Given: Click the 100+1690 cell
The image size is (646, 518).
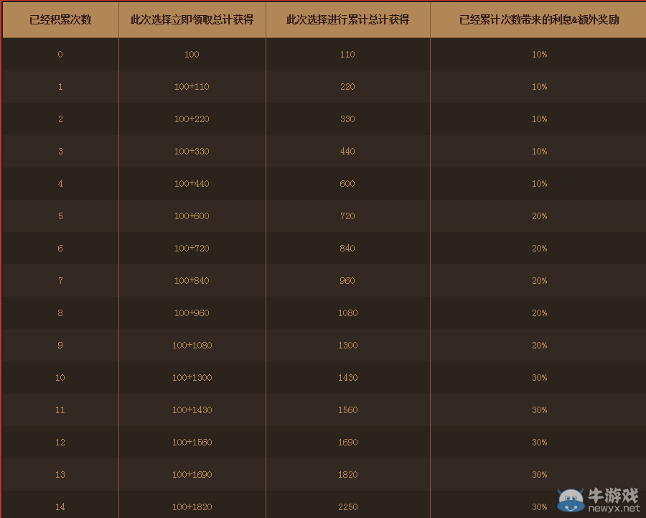Looking at the screenshot, I should point(192,475).
